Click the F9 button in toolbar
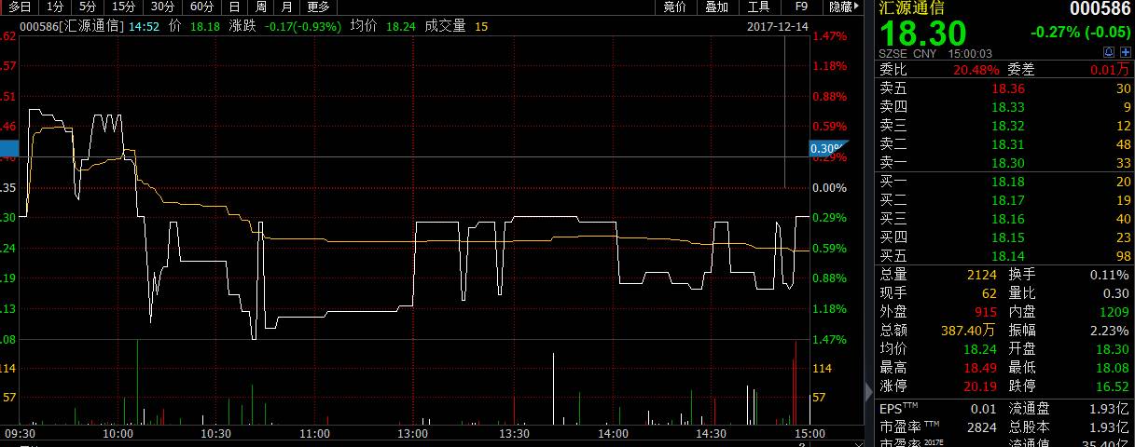The height and width of the screenshot is (447, 1135). click(800, 7)
